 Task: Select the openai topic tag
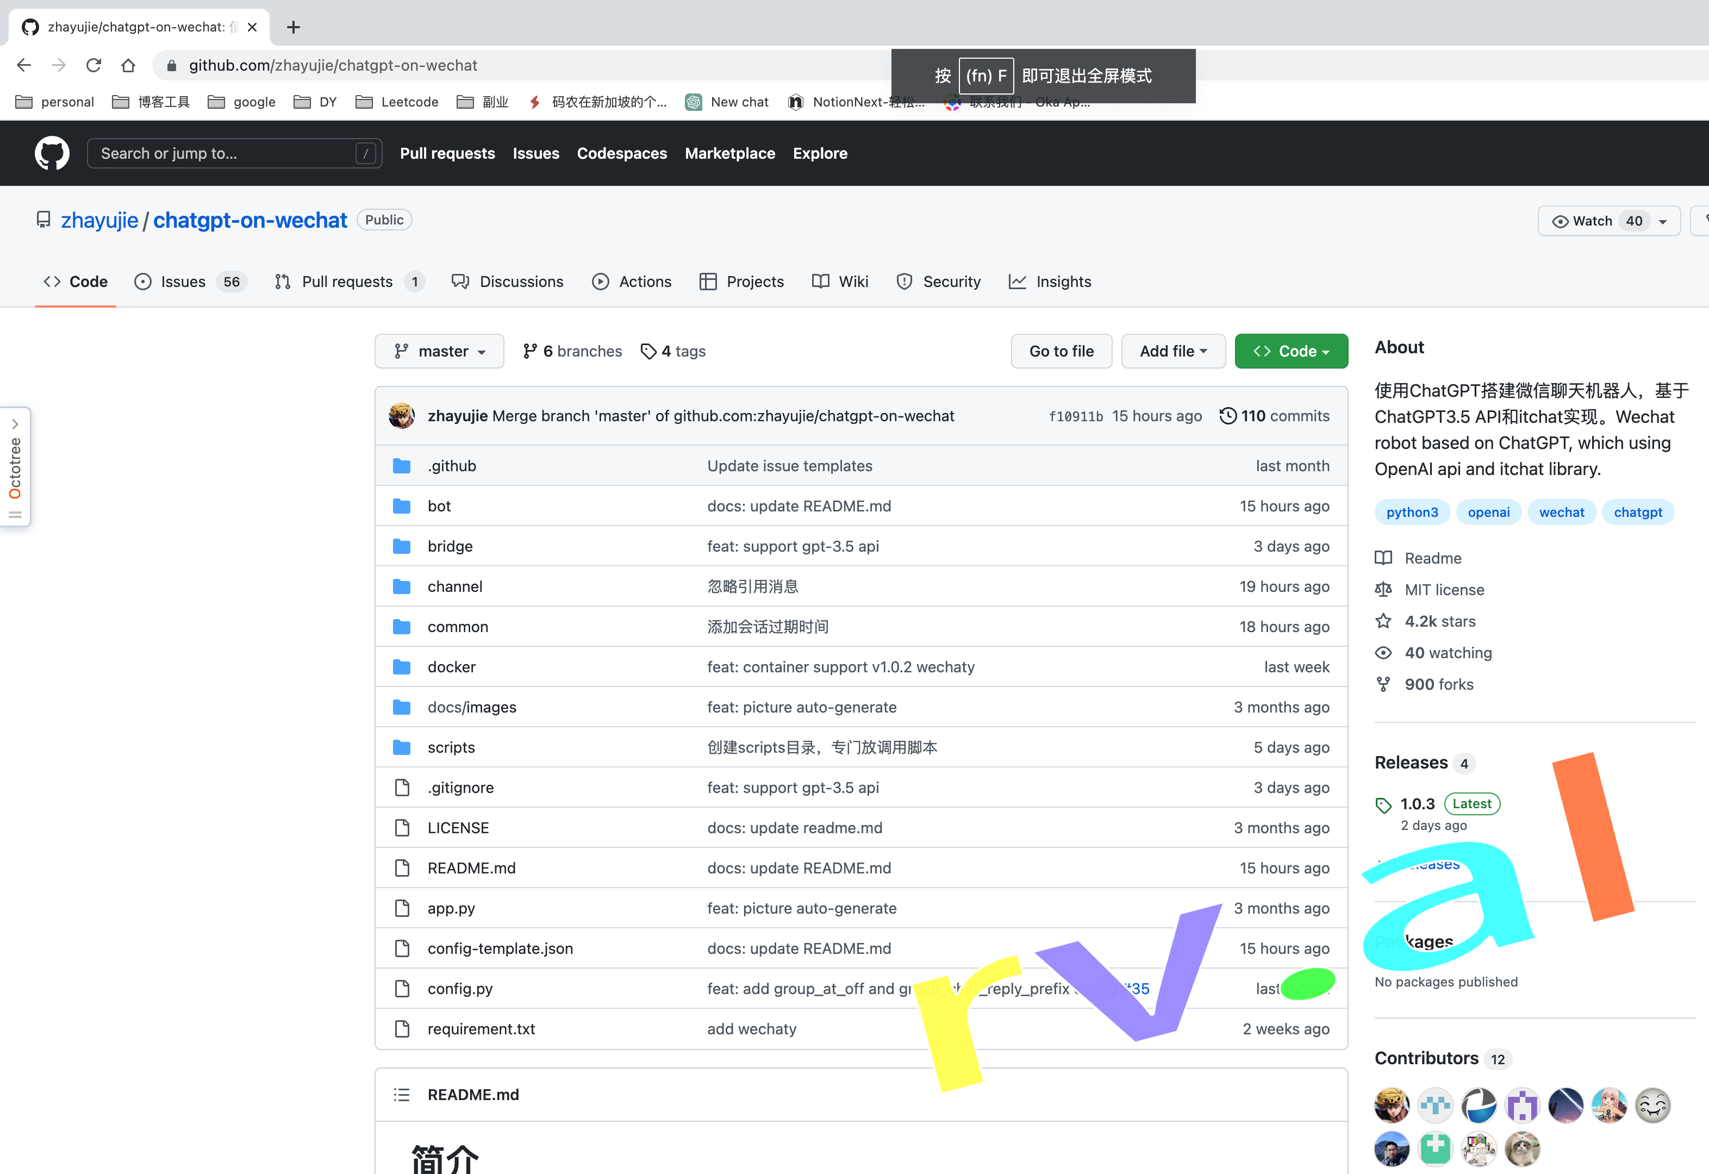click(1488, 513)
